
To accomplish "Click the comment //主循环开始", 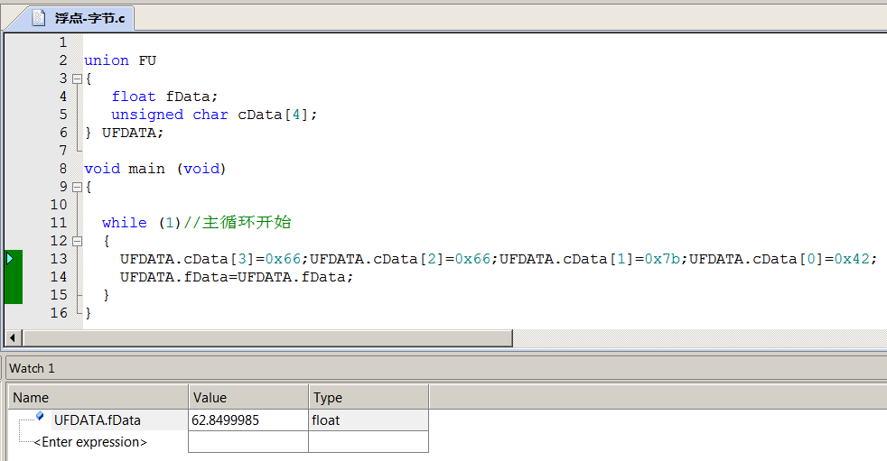I will [238, 222].
